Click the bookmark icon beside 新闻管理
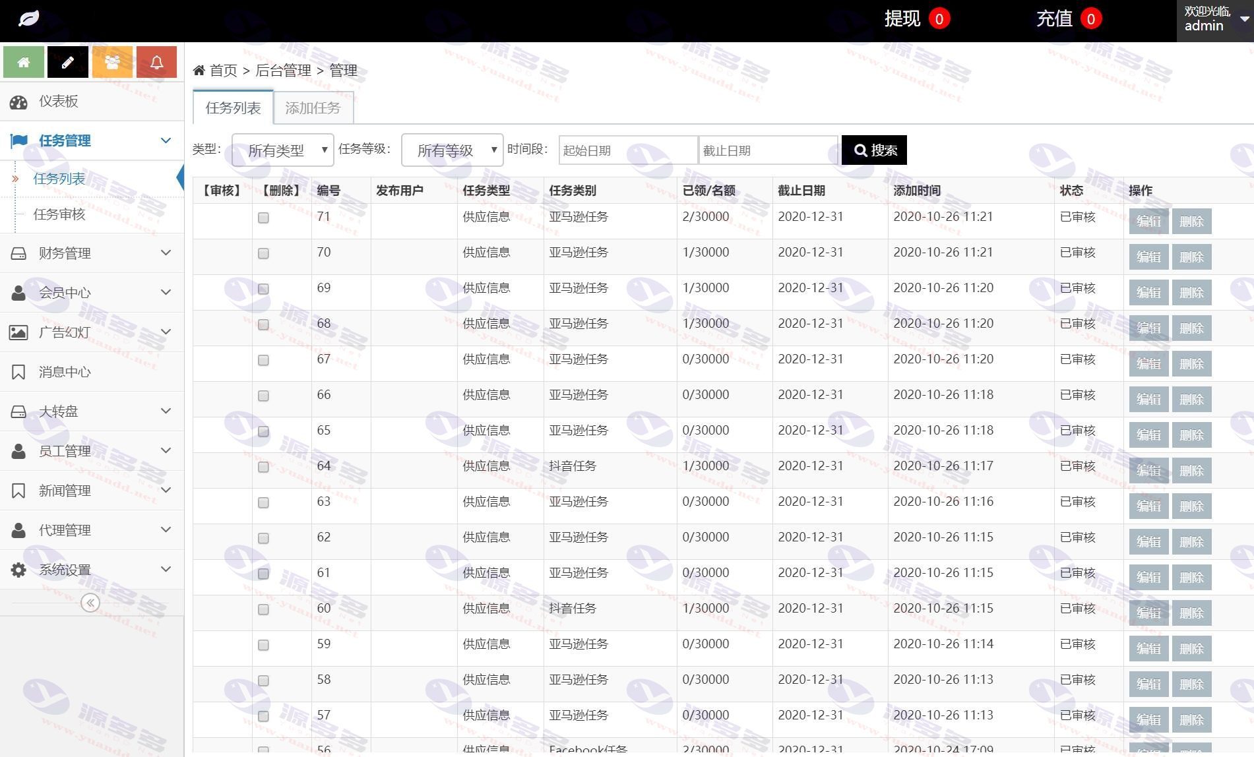1254x757 pixels. [18, 491]
